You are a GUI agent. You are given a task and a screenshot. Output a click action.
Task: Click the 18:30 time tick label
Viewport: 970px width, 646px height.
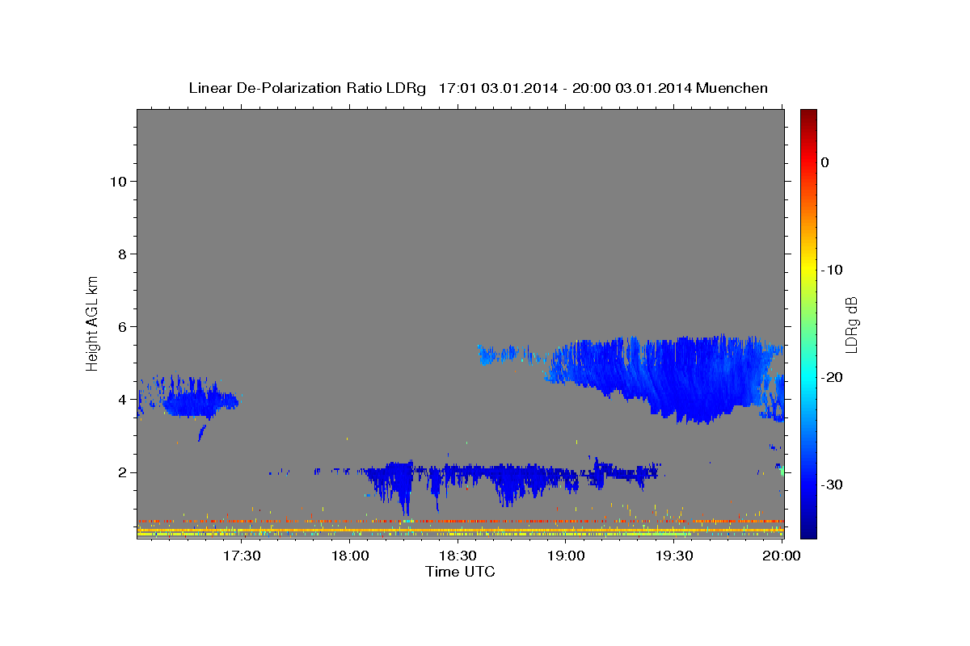[x=458, y=556]
